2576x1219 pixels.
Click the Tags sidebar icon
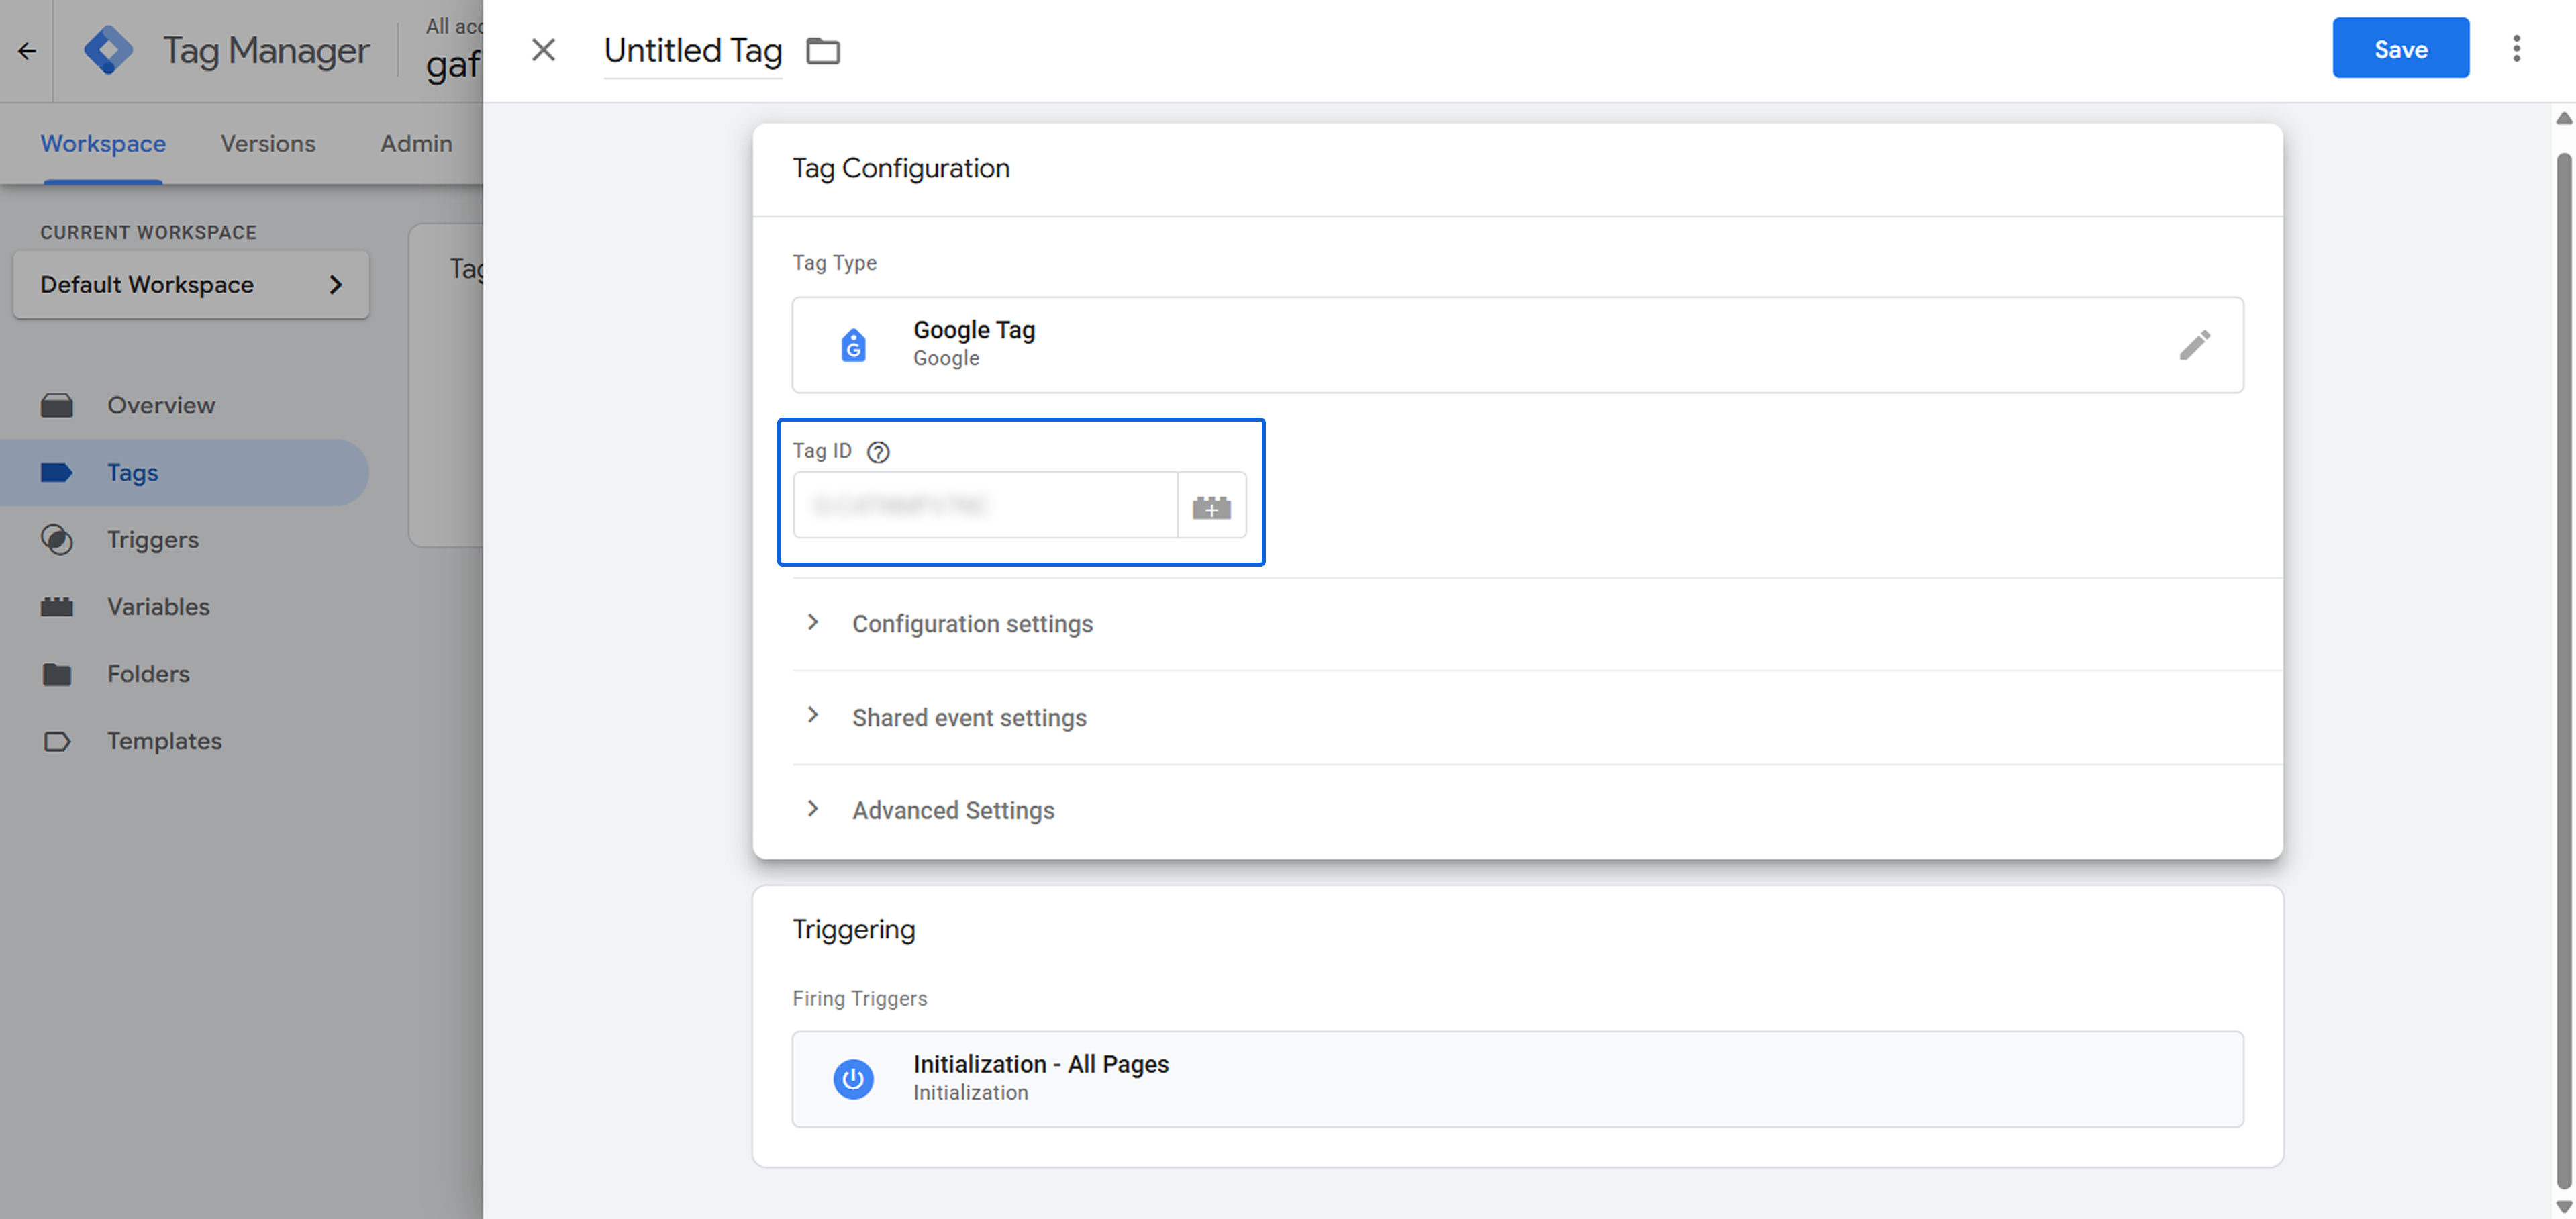pos(57,472)
